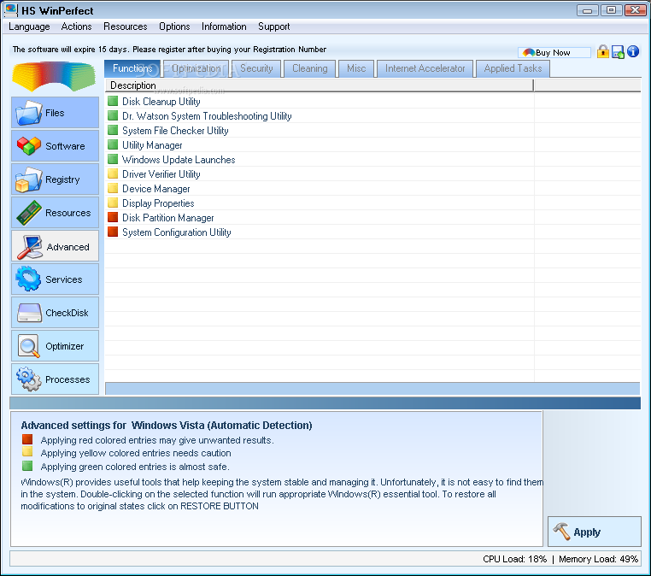
Task: Click the yellow square beside Driver Verifier Utility
Action: pyautogui.click(x=113, y=173)
